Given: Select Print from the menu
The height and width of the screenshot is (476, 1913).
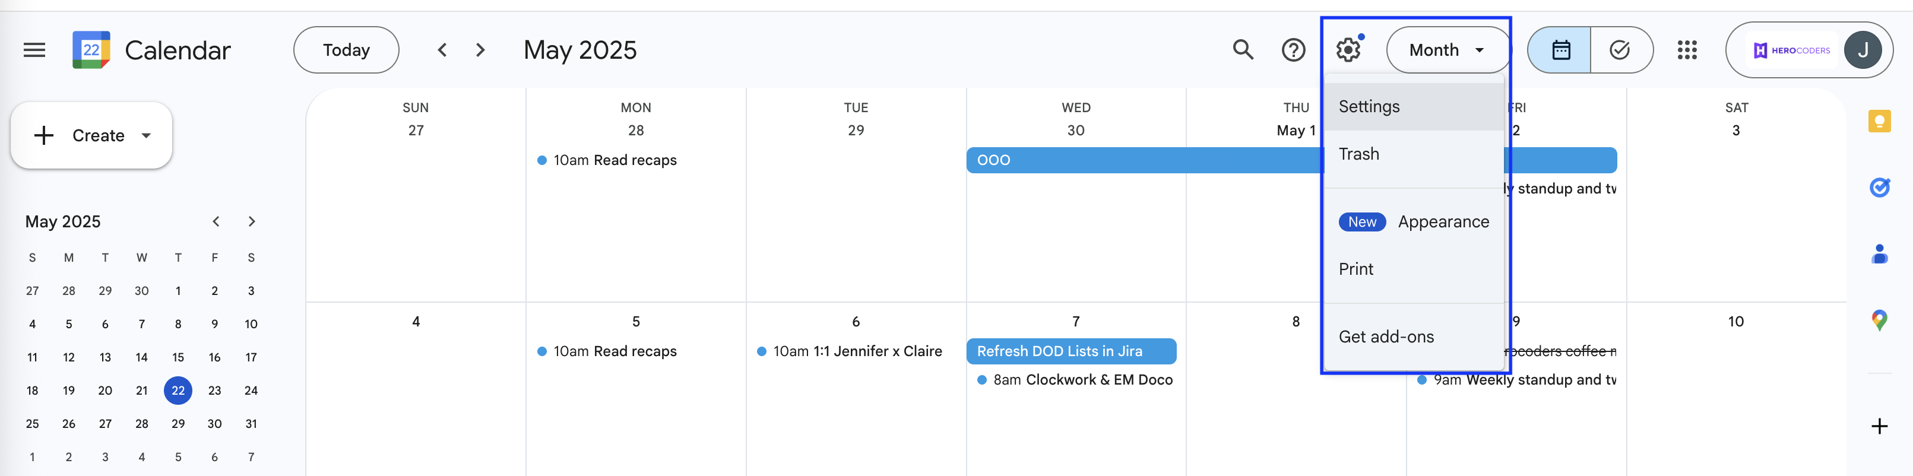Looking at the screenshot, I should tap(1414, 269).
